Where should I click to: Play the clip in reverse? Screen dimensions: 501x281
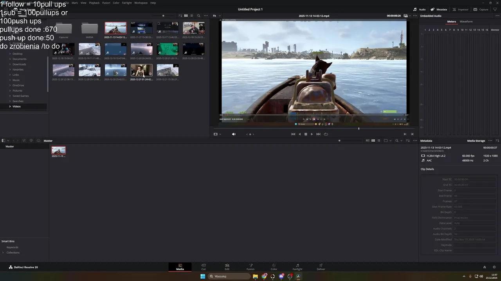pyautogui.click(x=300, y=134)
